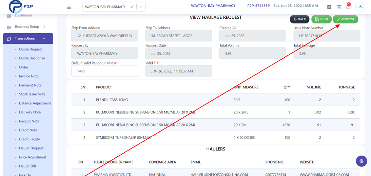This screenshot has height=176, width=371.
Task: Click the Total Tonnage field
Action: click(x=327, y=53)
